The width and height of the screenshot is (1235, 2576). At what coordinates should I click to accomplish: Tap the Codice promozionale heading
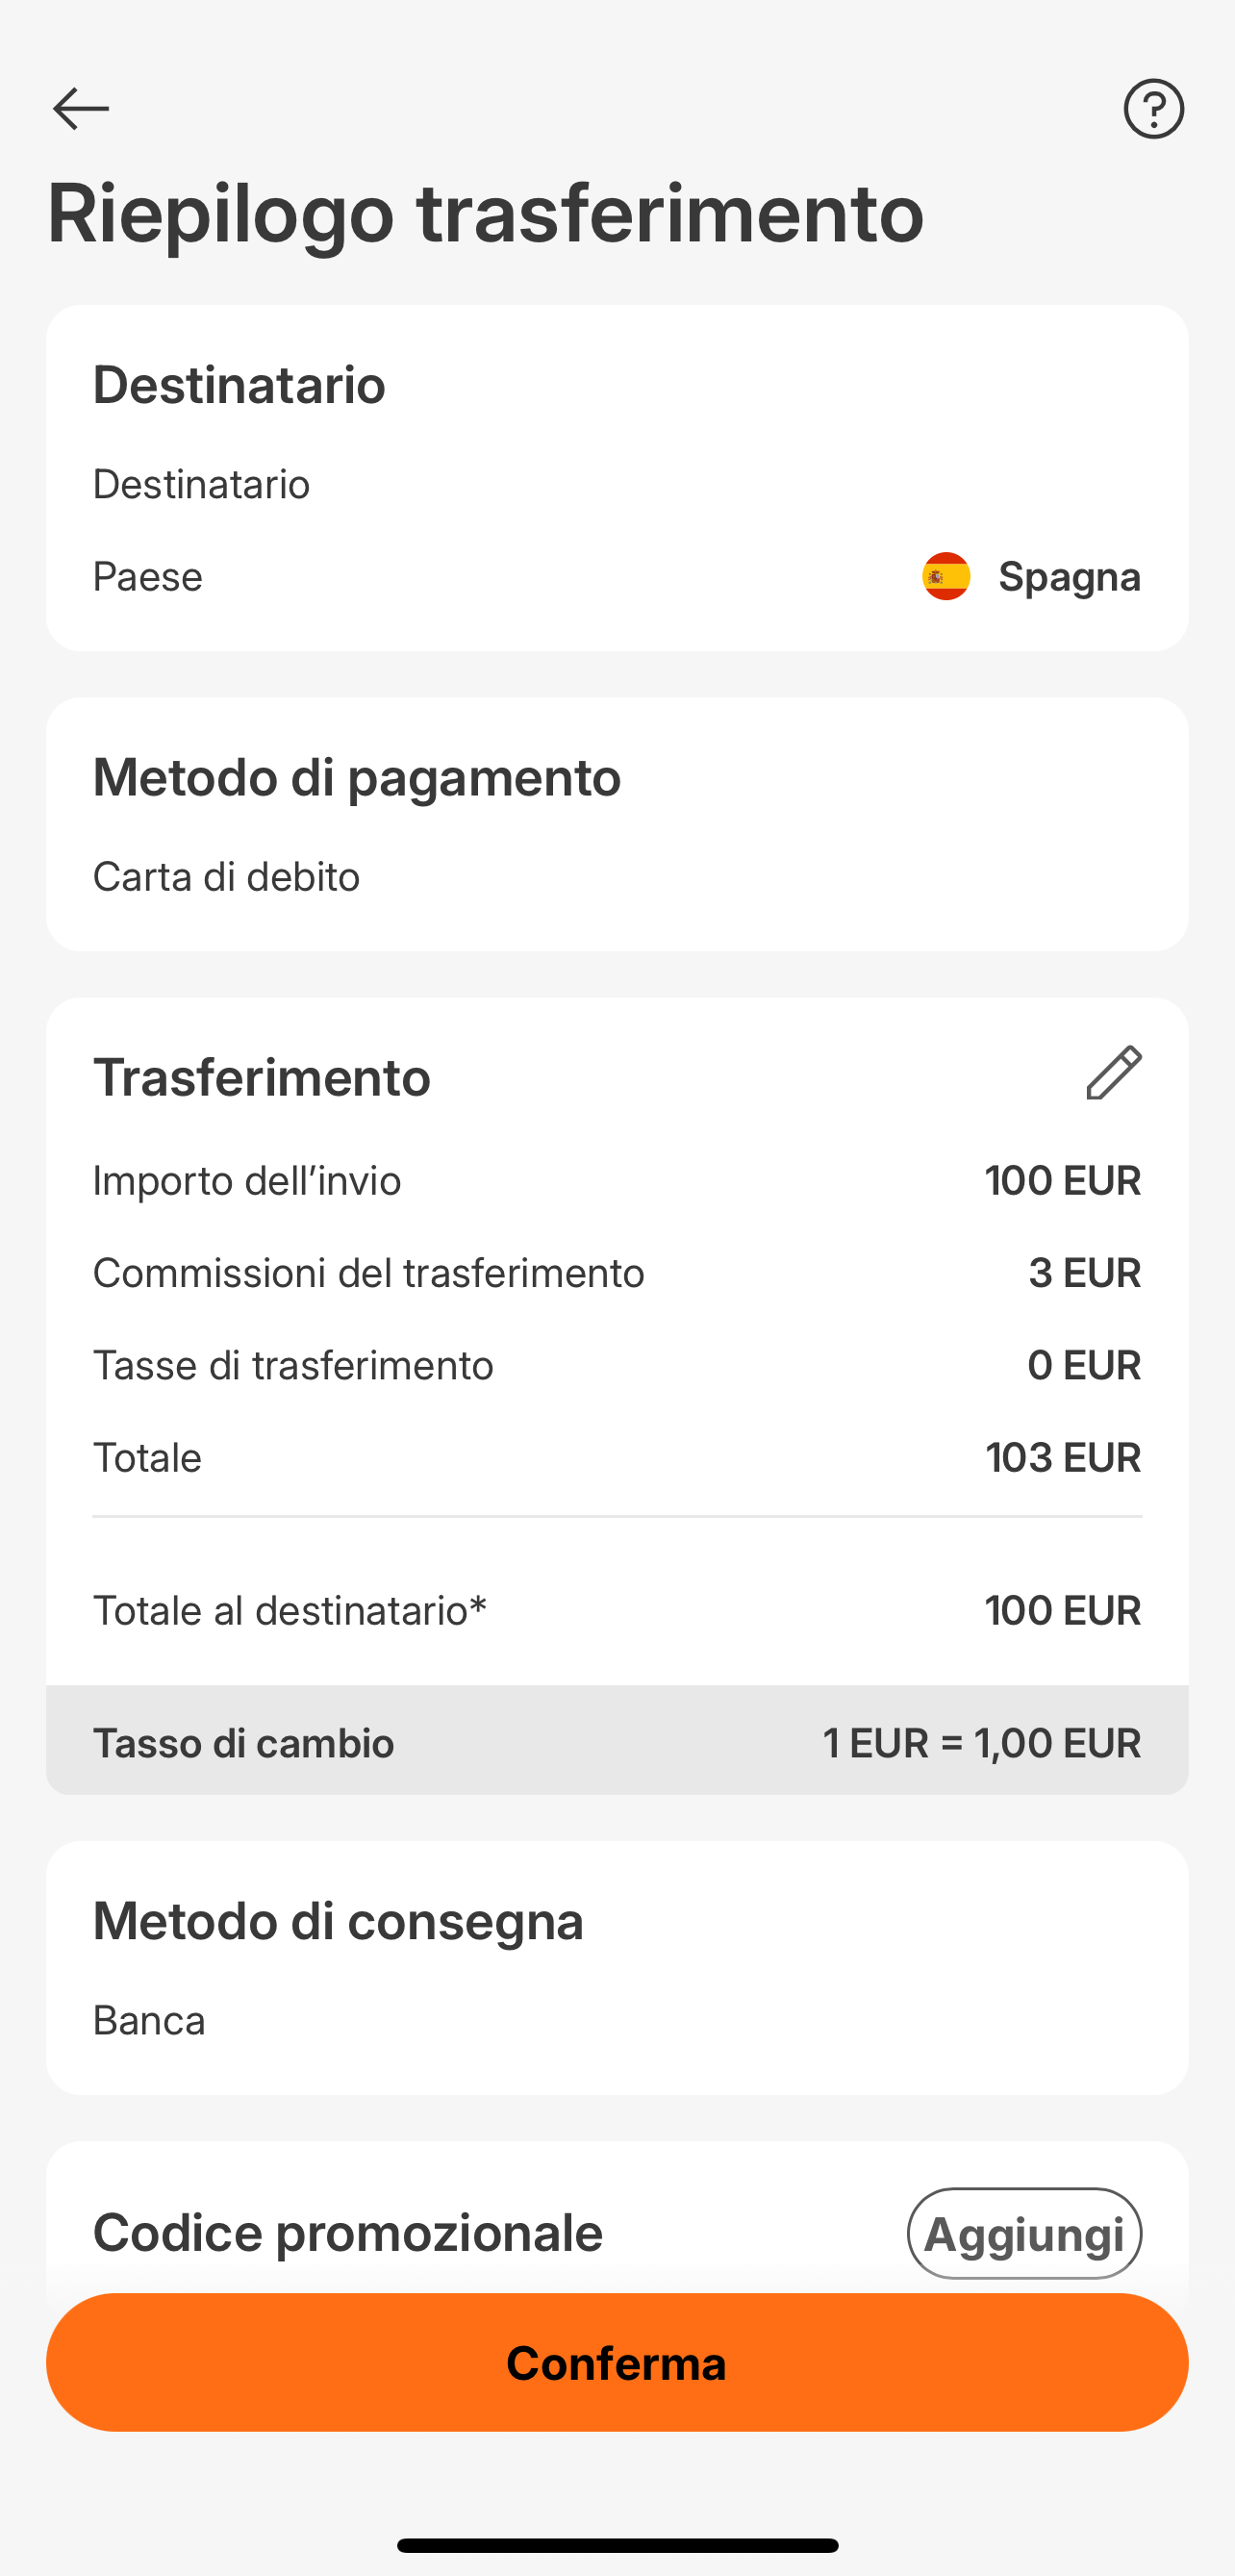[348, 2233]
